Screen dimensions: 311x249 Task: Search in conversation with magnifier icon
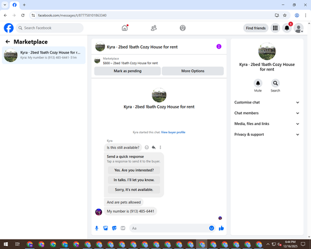[276, 83]
